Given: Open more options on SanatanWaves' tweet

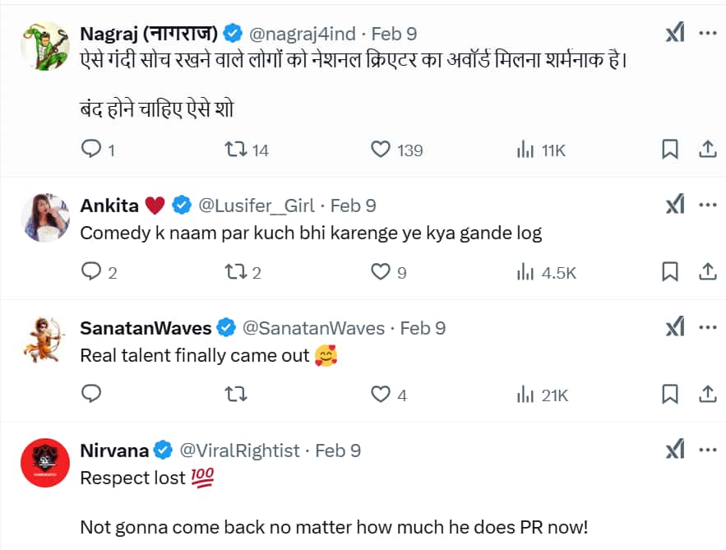Looking at the screenshot, I should click(x=709, y=326).
